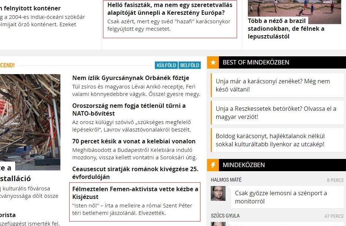Click the brazil stadion football photo

pos(294,11)
